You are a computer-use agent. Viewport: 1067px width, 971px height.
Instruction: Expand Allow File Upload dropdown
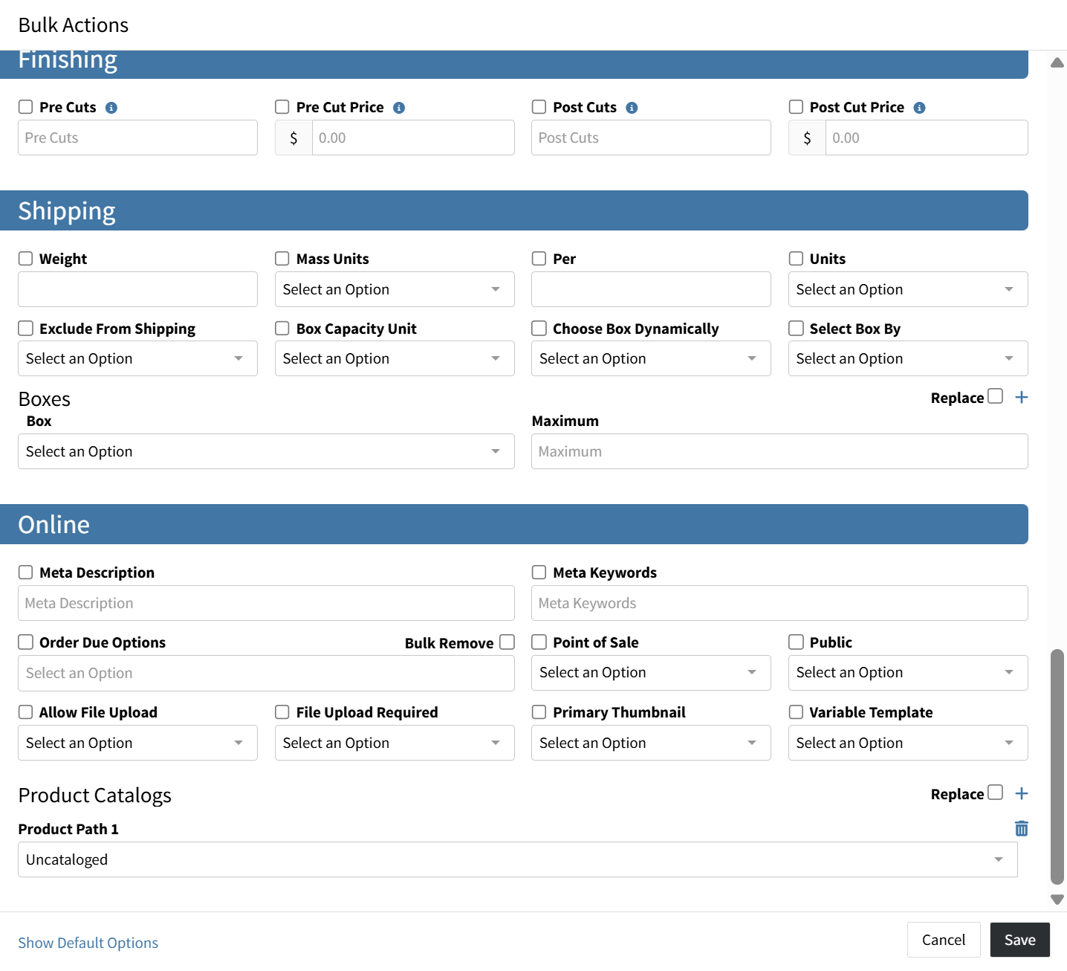pos(137,743)
